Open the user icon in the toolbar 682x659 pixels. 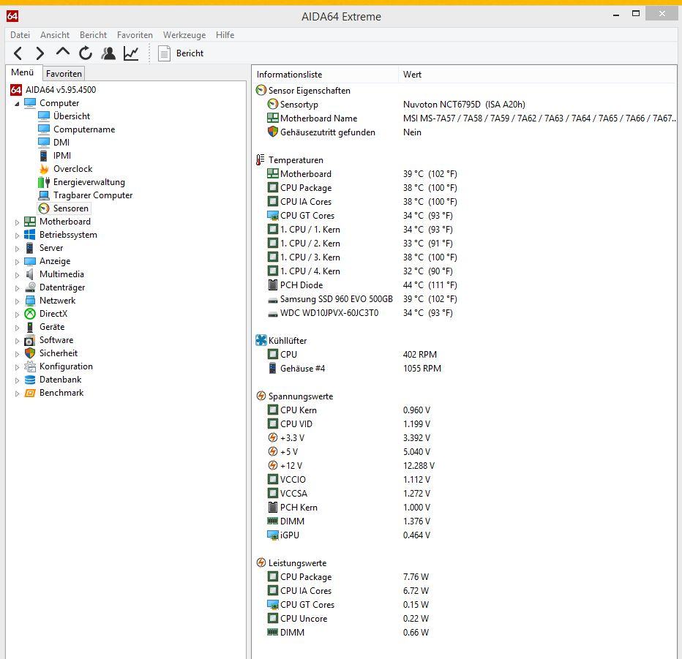pos(108,53)
